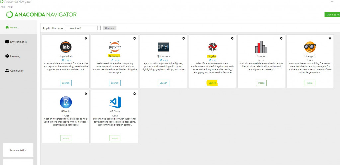Click the VS Code version 1.34.0 text
Image resolution: width=340 pixels, height=165 pixels.
pos(115,116)
